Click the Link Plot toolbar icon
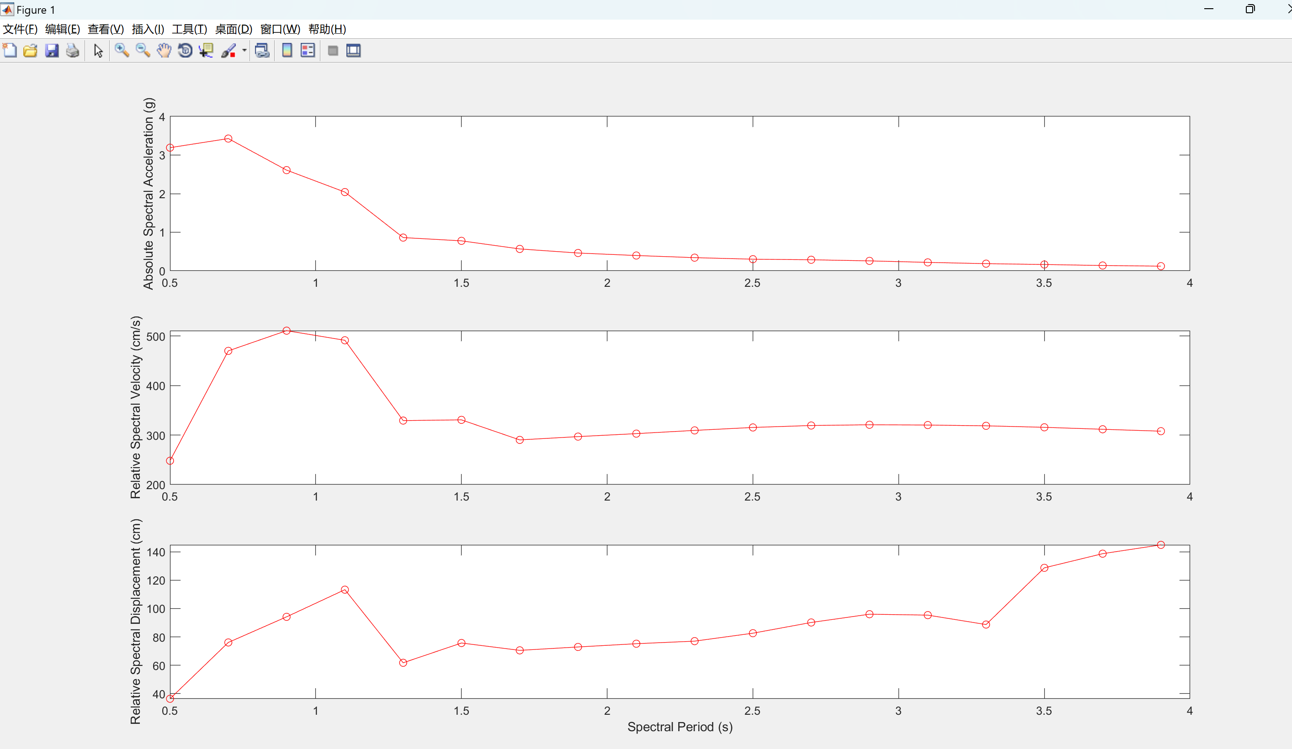 pyautogui.click(x=262, y=51)
